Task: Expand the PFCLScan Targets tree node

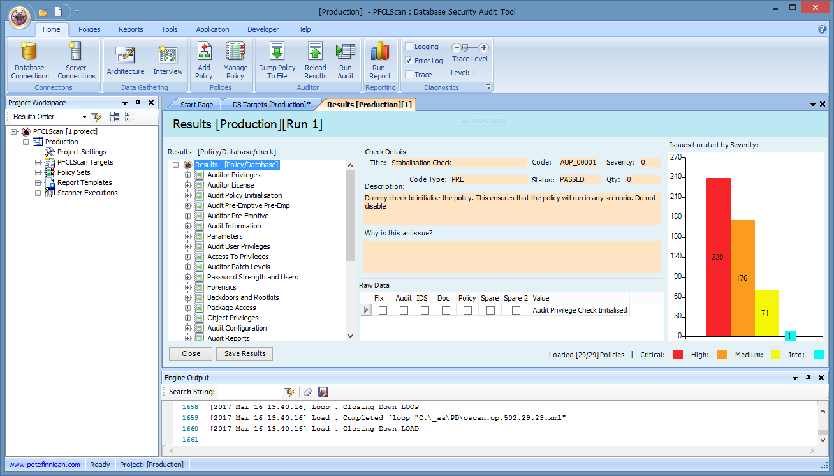Action: pyautogui.click(x=38, y=162)
